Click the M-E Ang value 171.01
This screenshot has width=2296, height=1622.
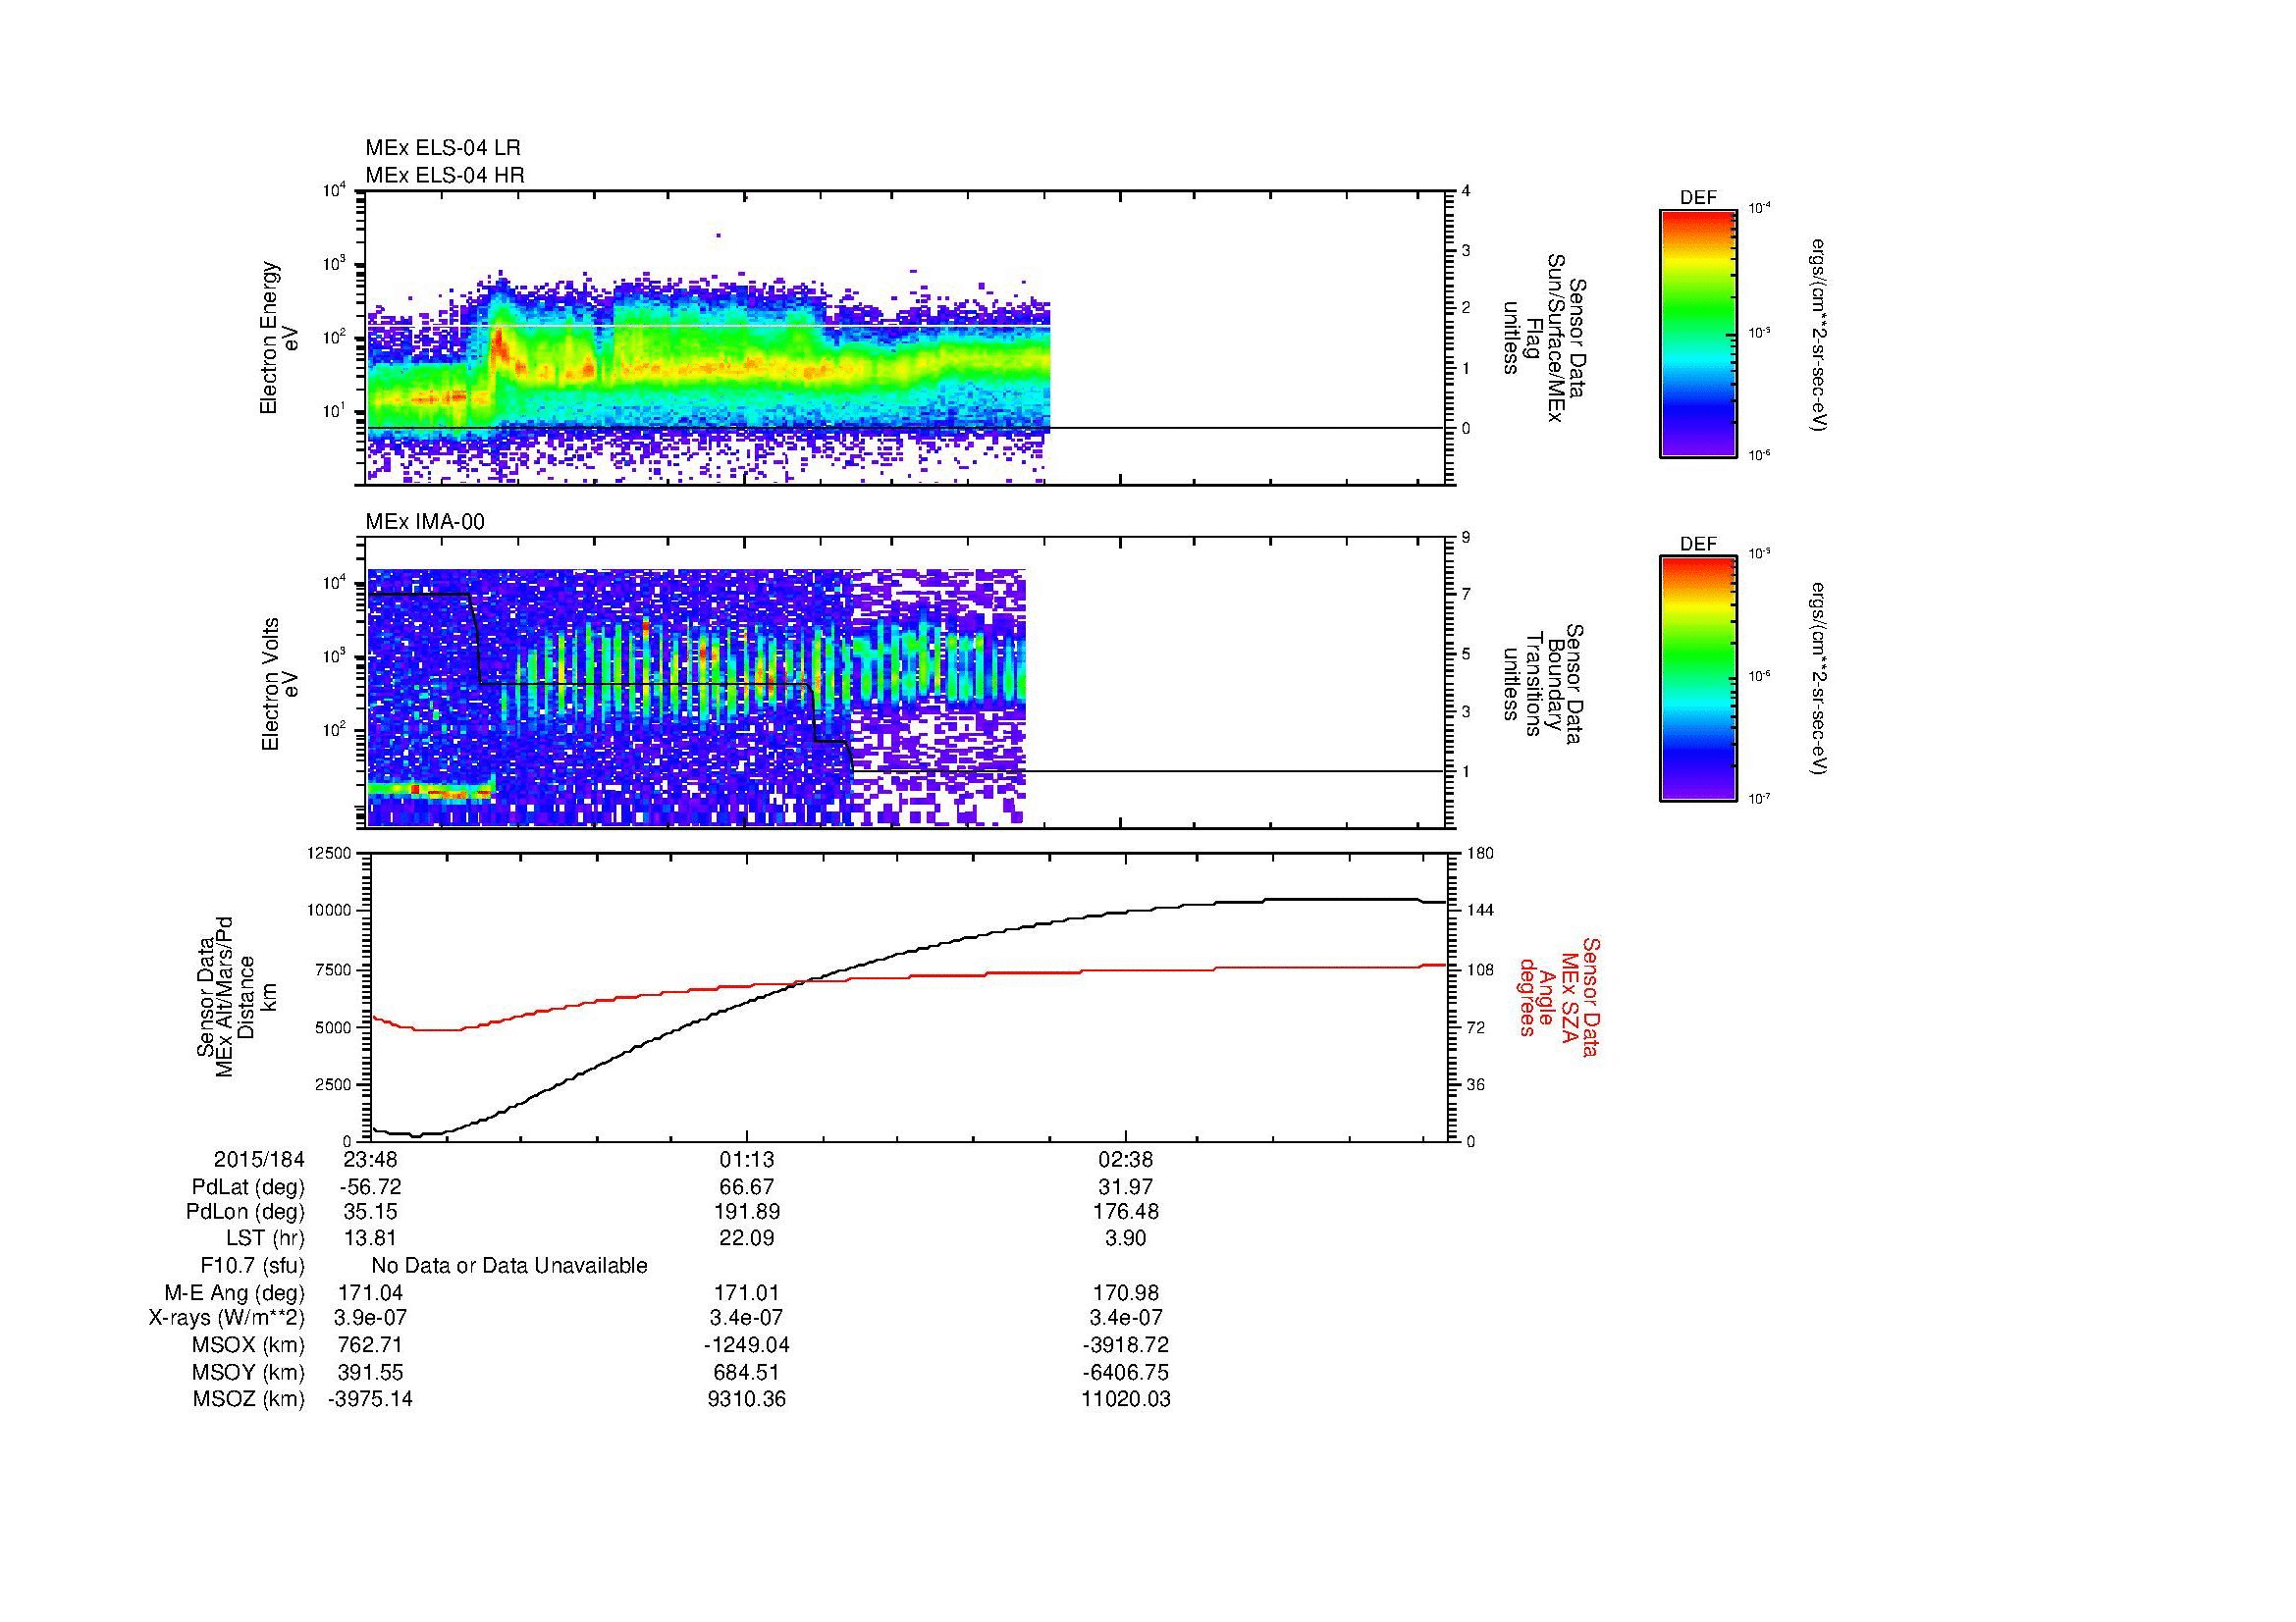746,1292
